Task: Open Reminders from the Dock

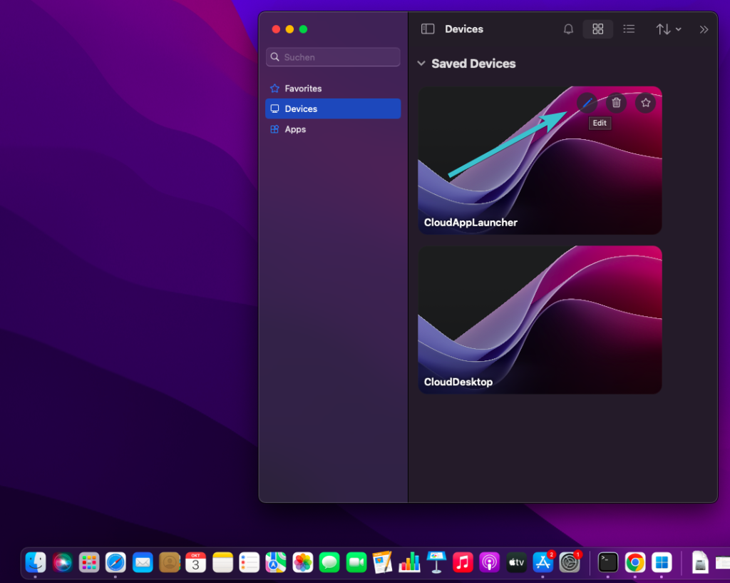Action: (249, 562)
